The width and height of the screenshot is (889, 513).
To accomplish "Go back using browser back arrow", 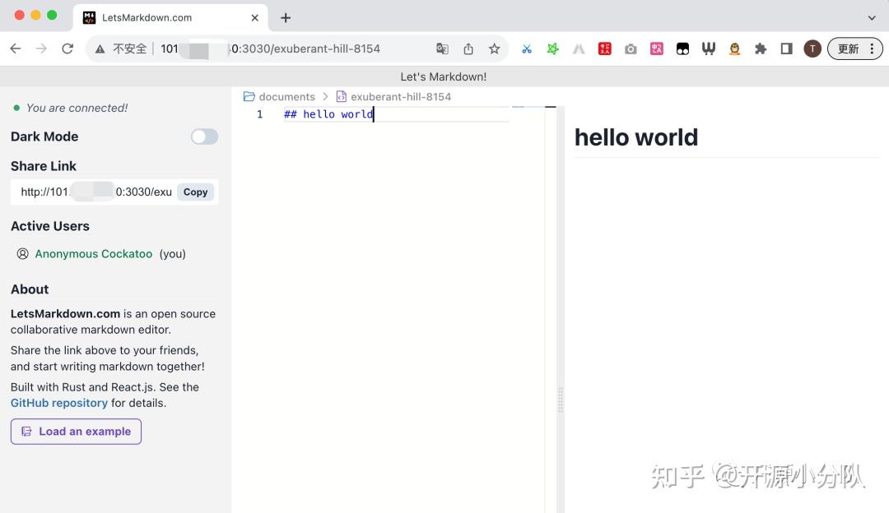I will (16, 49).
